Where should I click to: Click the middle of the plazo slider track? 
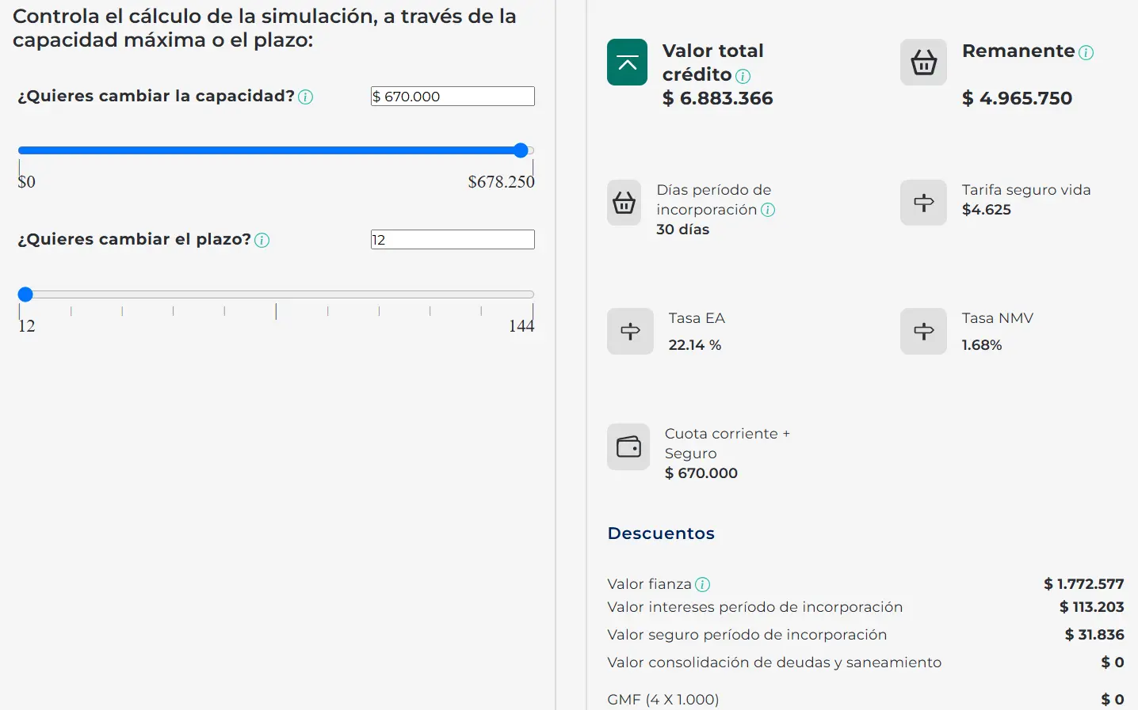276,294
